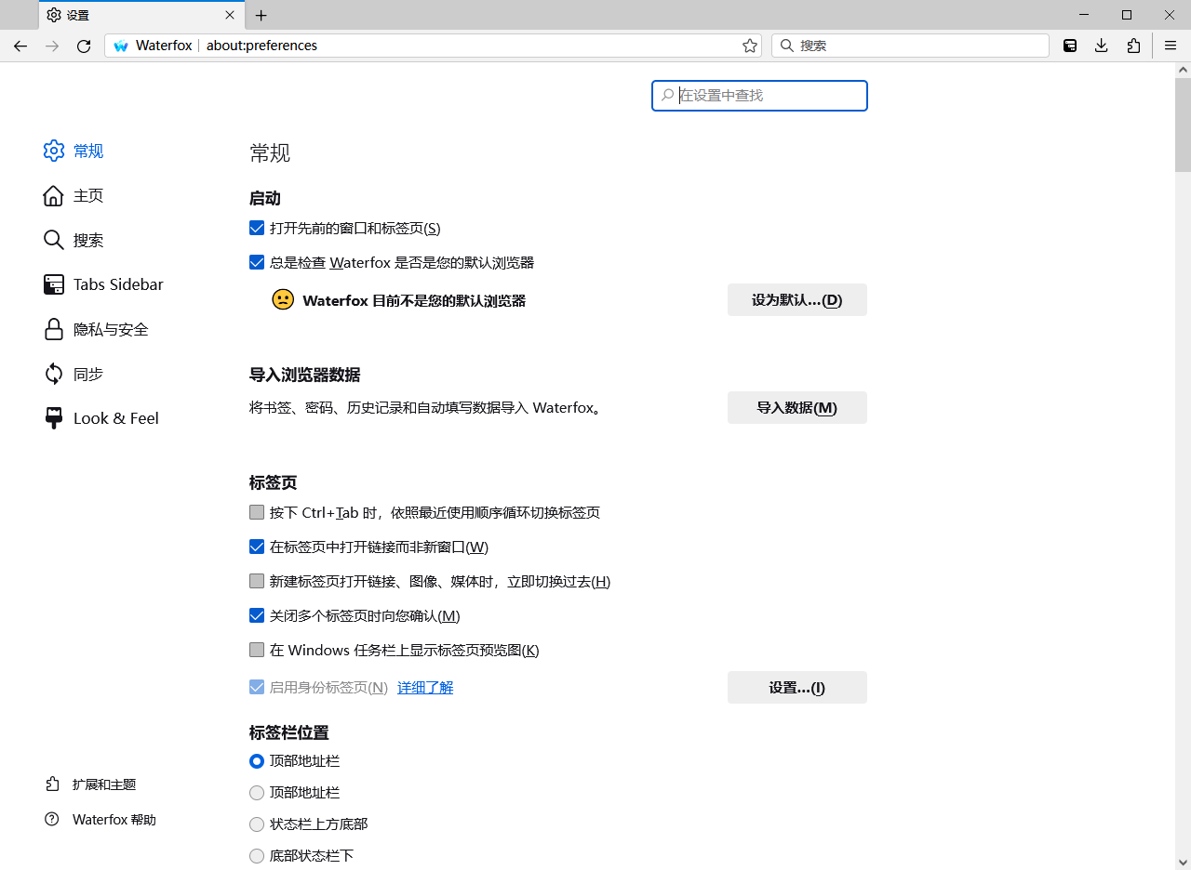Reload the current page

tap(84, 46)
